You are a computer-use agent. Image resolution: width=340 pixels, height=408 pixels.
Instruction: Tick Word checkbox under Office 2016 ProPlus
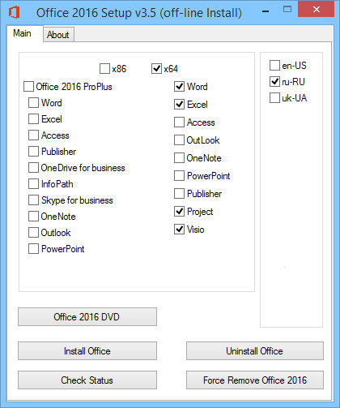coord(33,103)
